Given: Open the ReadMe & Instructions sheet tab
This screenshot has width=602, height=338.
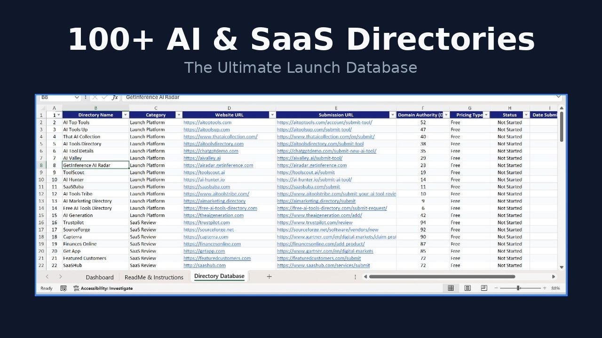Looking at the screenshot, I should pos(154,277).
